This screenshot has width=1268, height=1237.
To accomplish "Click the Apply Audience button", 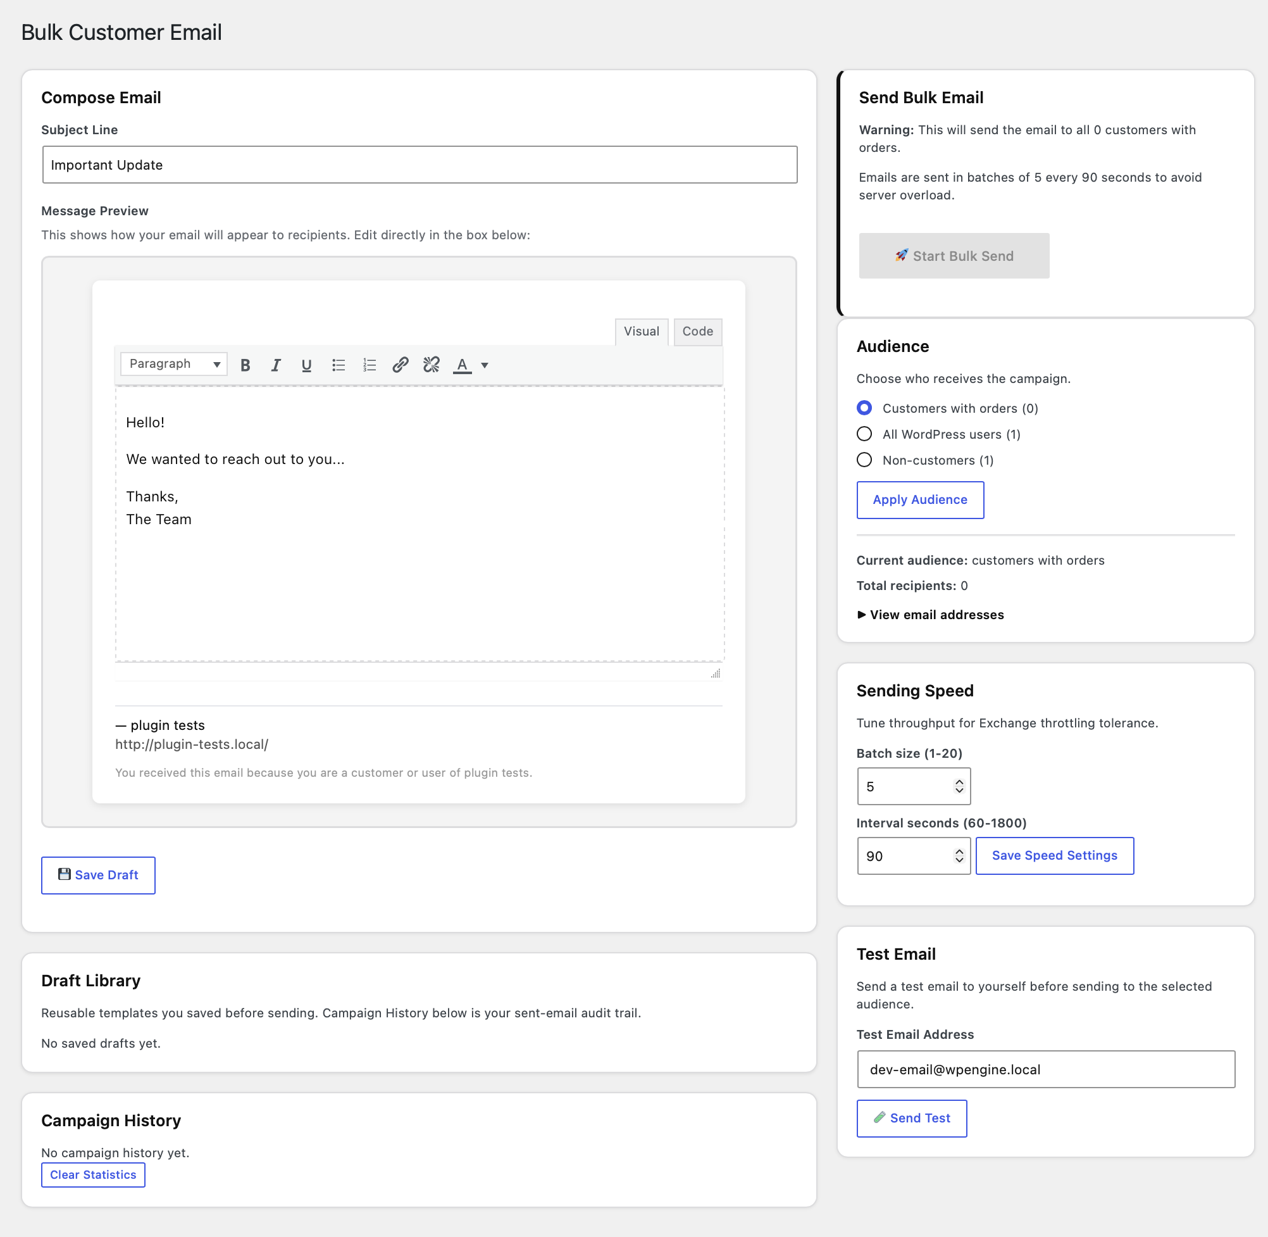I will (920, 499).
